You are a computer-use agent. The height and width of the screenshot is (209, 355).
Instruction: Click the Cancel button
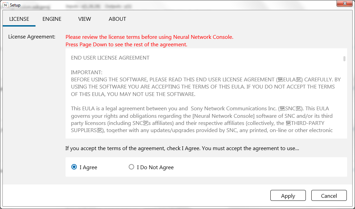[x=329, y=195]
